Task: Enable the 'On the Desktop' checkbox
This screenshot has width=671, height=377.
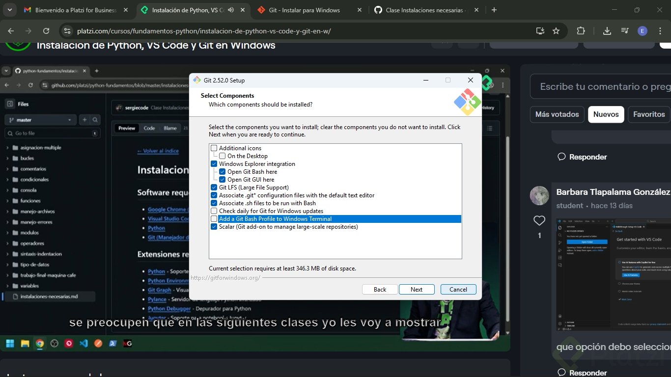Action: (x=222, y=156)
